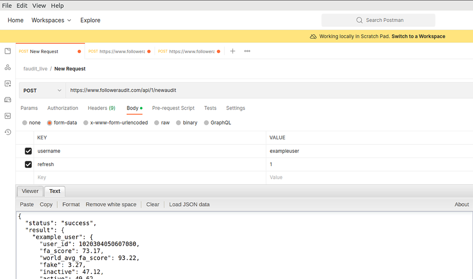Click the "fa_score": 73.17 line

[71, 251]
